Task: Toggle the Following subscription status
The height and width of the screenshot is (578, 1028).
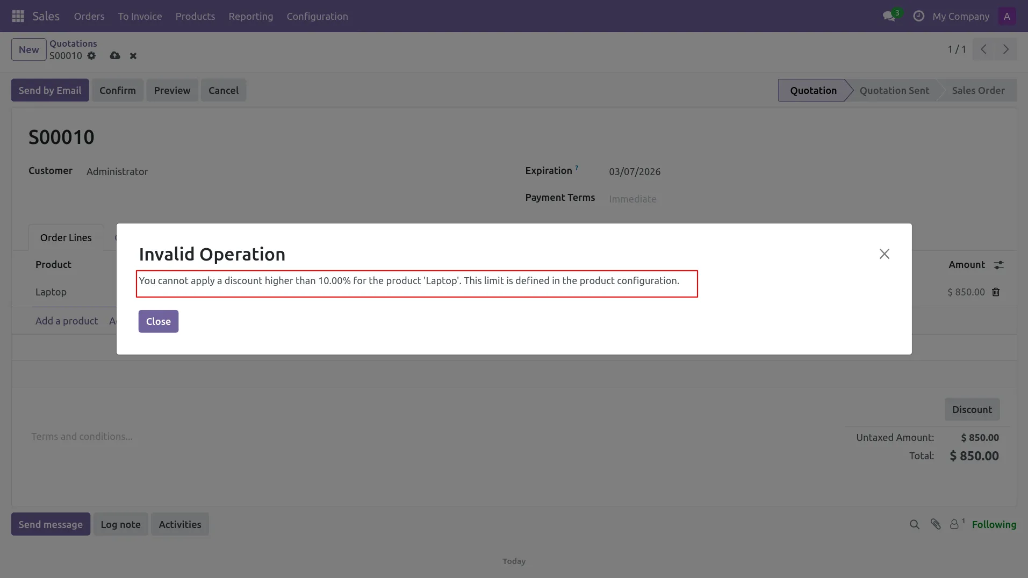Action: [994, 524]
